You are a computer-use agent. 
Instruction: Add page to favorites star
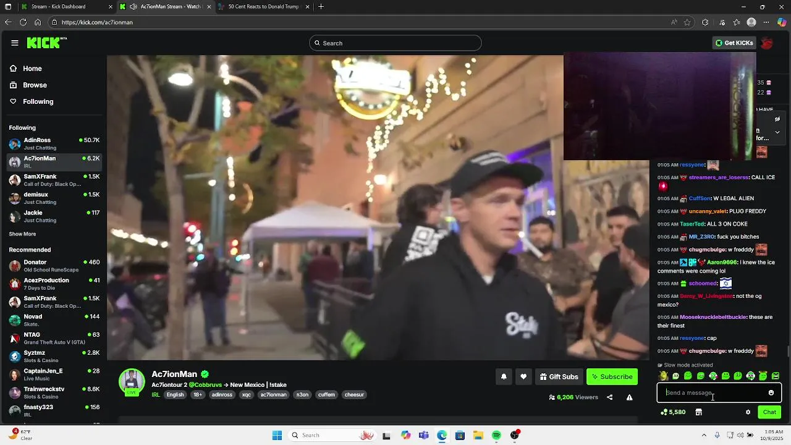click(x=687, y=22)
